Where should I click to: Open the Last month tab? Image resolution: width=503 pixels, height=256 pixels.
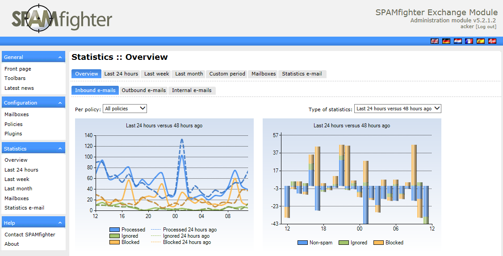(x=189, y=74)
